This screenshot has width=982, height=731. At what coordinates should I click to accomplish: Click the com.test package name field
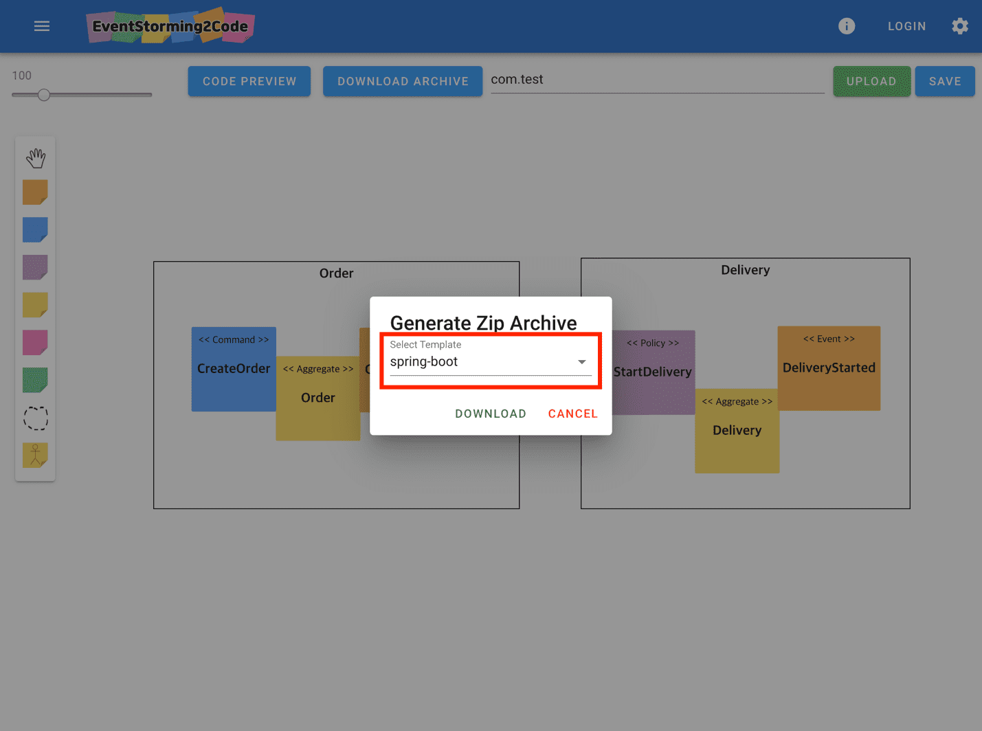[x=657, y=80]
